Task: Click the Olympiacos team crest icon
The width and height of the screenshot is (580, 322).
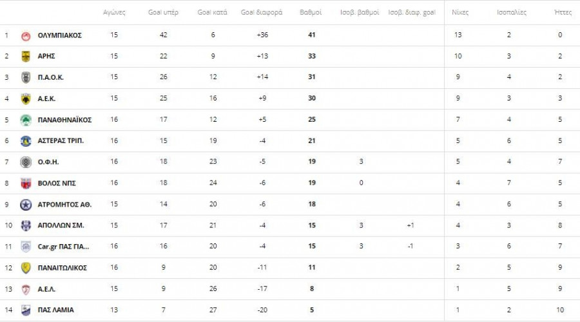Action: coord(26,35)
